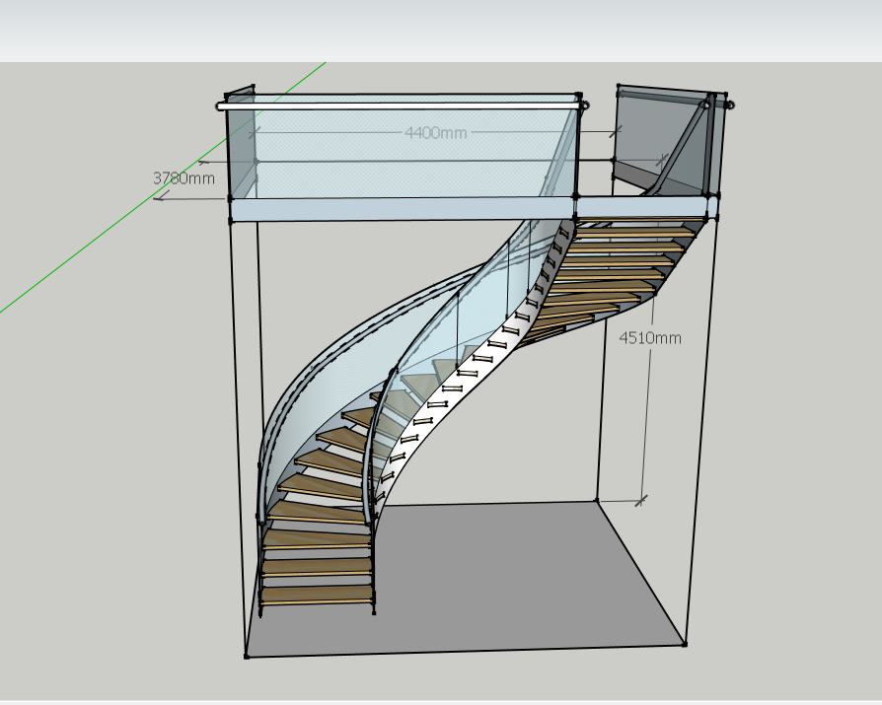Click the 3780mm dimension label
The image size is (882, 705).
point(184,178)
